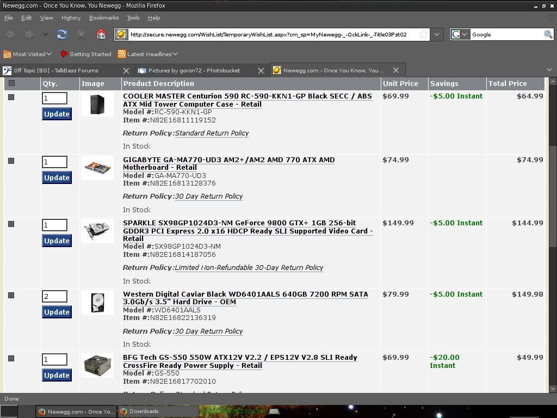Image resolution: width=557 pixels, height=418 pixels.
Task: Click the Gigabyte motherboard thumbnail
Action: coord(97,168)
